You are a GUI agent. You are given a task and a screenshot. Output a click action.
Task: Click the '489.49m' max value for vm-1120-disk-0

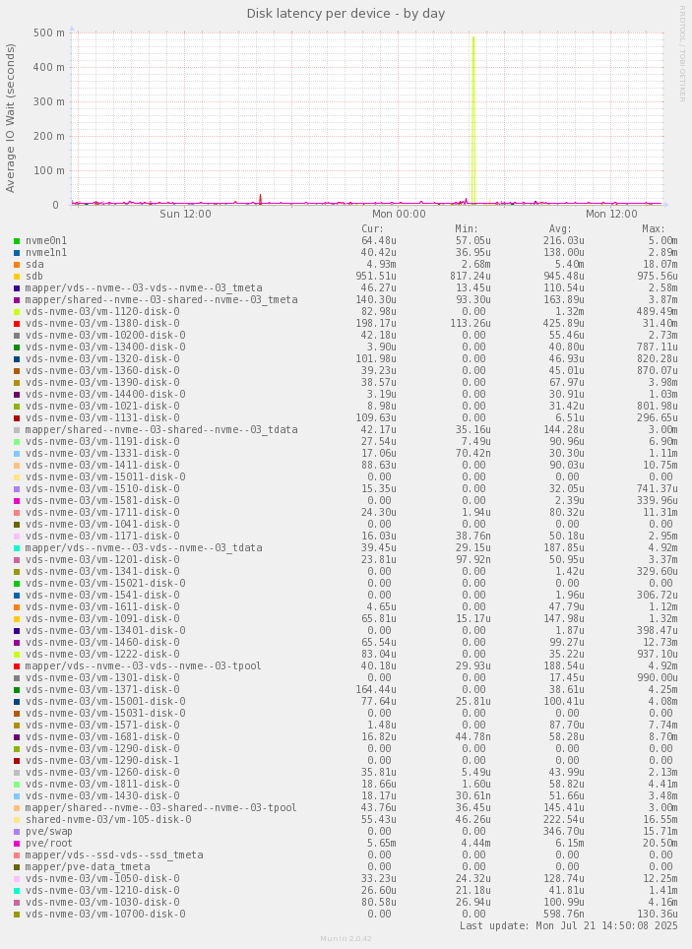click(658, 312)
